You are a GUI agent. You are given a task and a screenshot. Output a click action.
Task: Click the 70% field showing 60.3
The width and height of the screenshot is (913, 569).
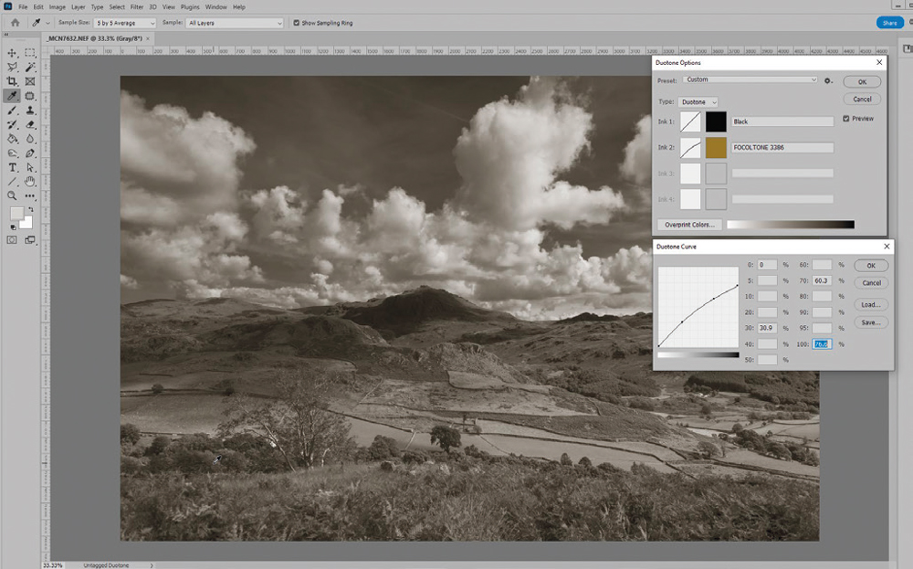tap(822, 280)
